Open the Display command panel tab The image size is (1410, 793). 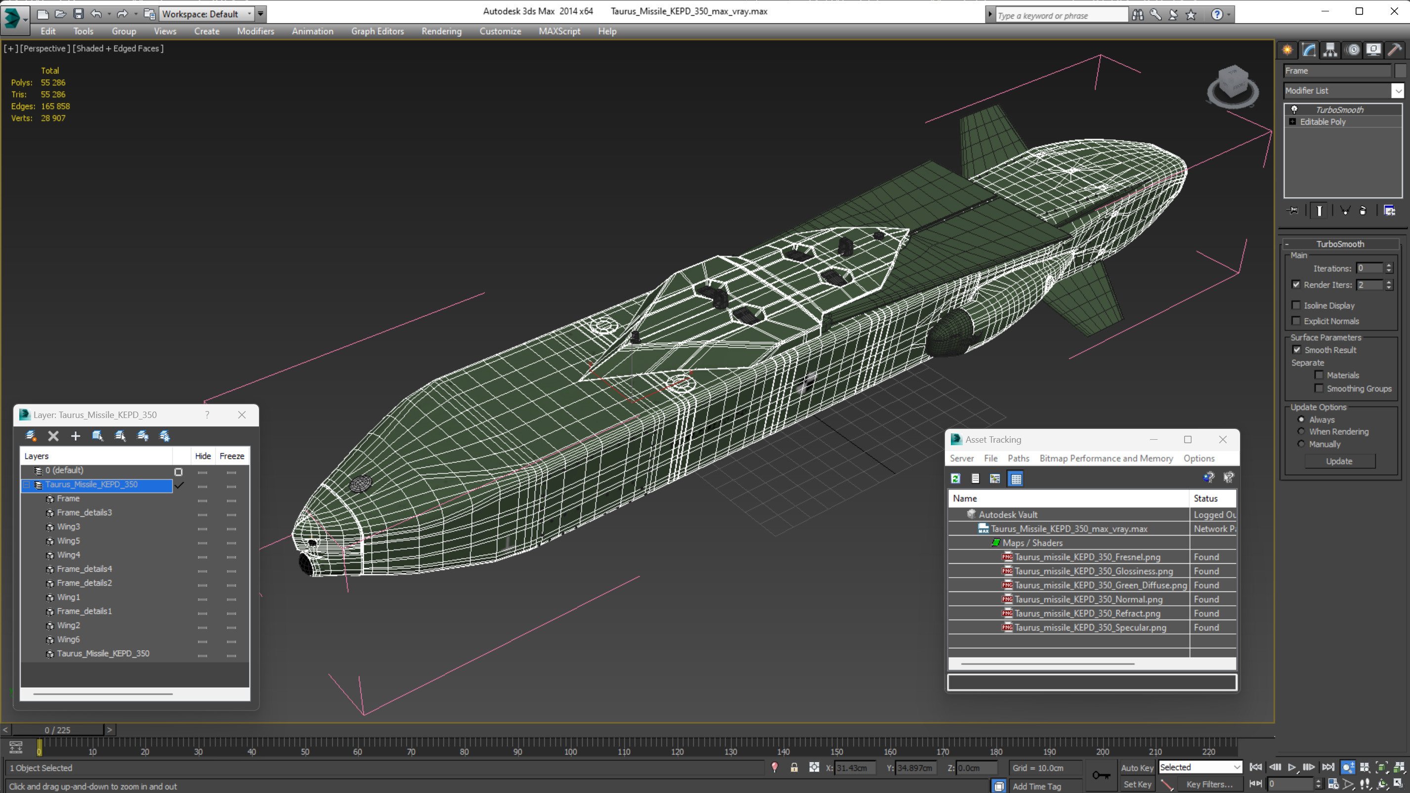(1373, 50)
